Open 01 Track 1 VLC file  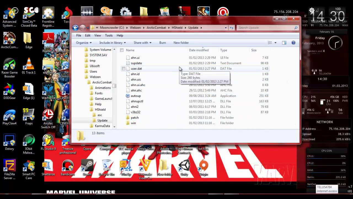[x=29, y=66]
